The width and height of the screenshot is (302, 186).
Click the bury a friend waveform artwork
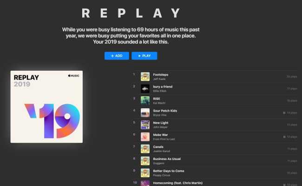pos(145,89)
